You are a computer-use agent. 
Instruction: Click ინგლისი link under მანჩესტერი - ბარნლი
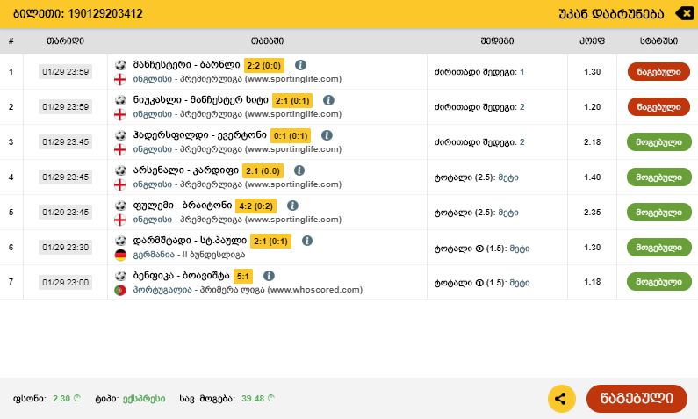(x=152, y=79)
